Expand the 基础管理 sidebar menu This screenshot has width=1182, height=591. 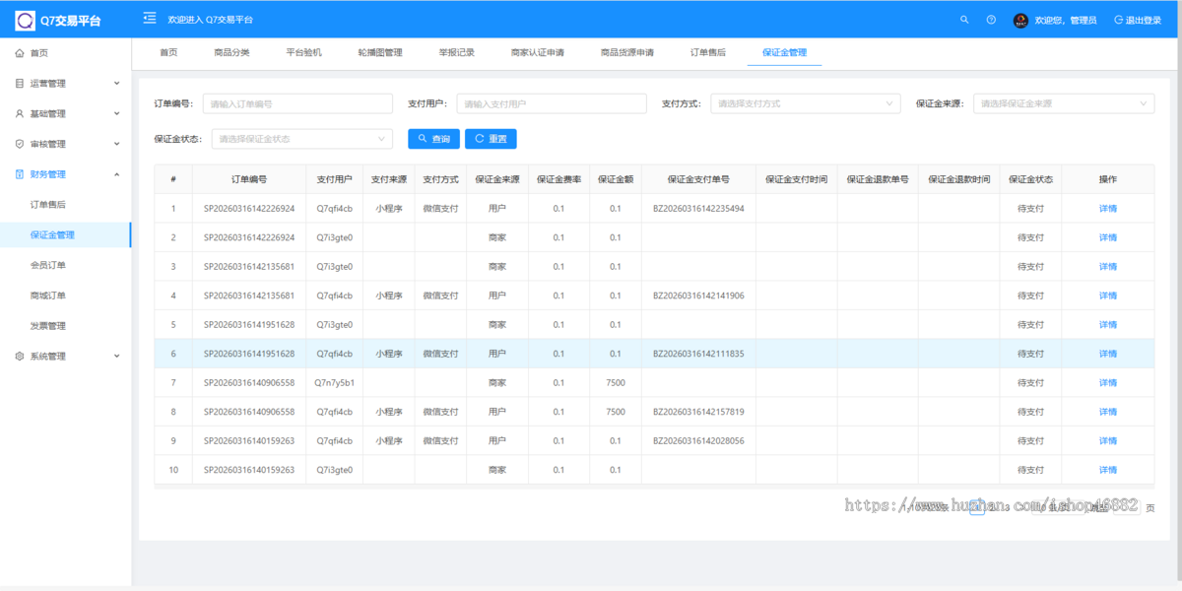pos(65,114)
